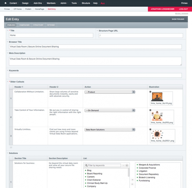192x188 pixels.
Task: Move selected item right with arrow icon
Action: [x=132, y=180]
